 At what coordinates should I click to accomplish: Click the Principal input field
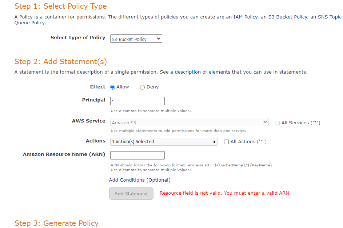[137, 101]
